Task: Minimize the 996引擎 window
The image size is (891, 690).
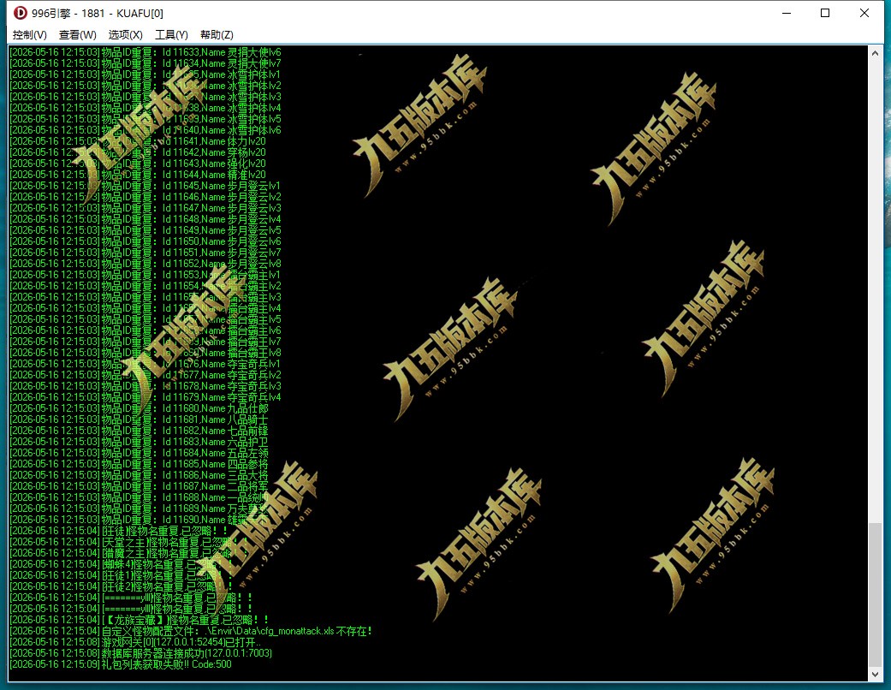Action: (787, 13)
